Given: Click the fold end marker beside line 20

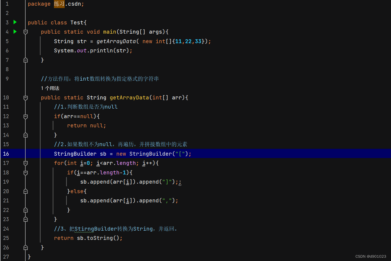Looking at the screenshot, I should pyautogui.click(x=25, y=191).
